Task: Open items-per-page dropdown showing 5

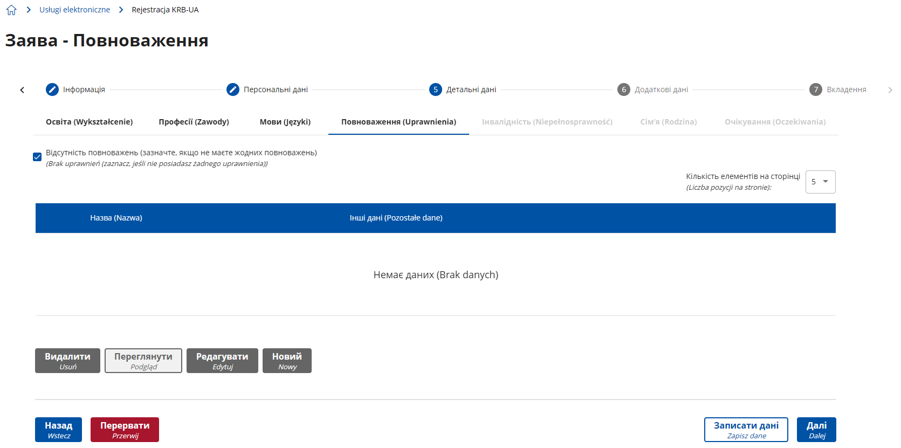Action: pyautogui.click(x=820, y=182)
